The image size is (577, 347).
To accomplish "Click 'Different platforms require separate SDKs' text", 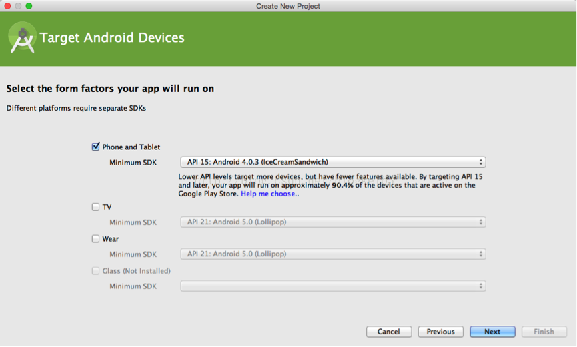I will (x=76, y=108).
